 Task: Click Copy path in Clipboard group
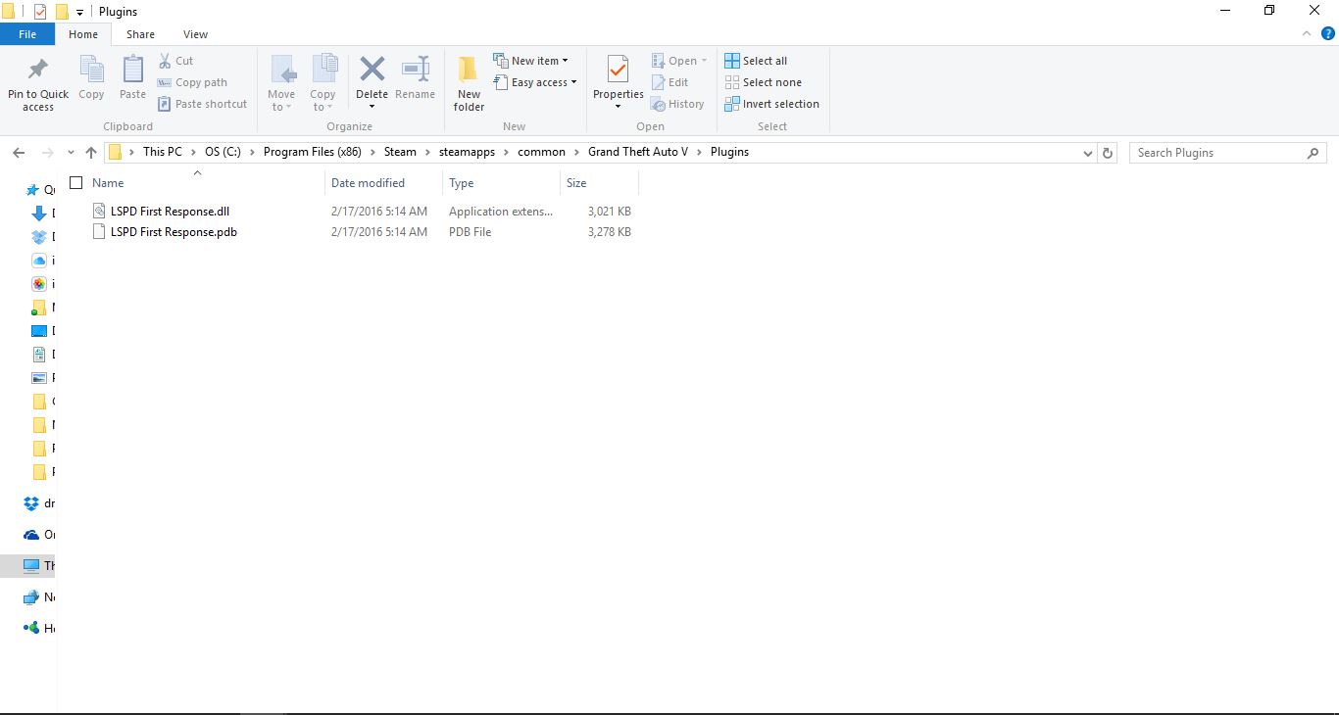click(192, 82)
